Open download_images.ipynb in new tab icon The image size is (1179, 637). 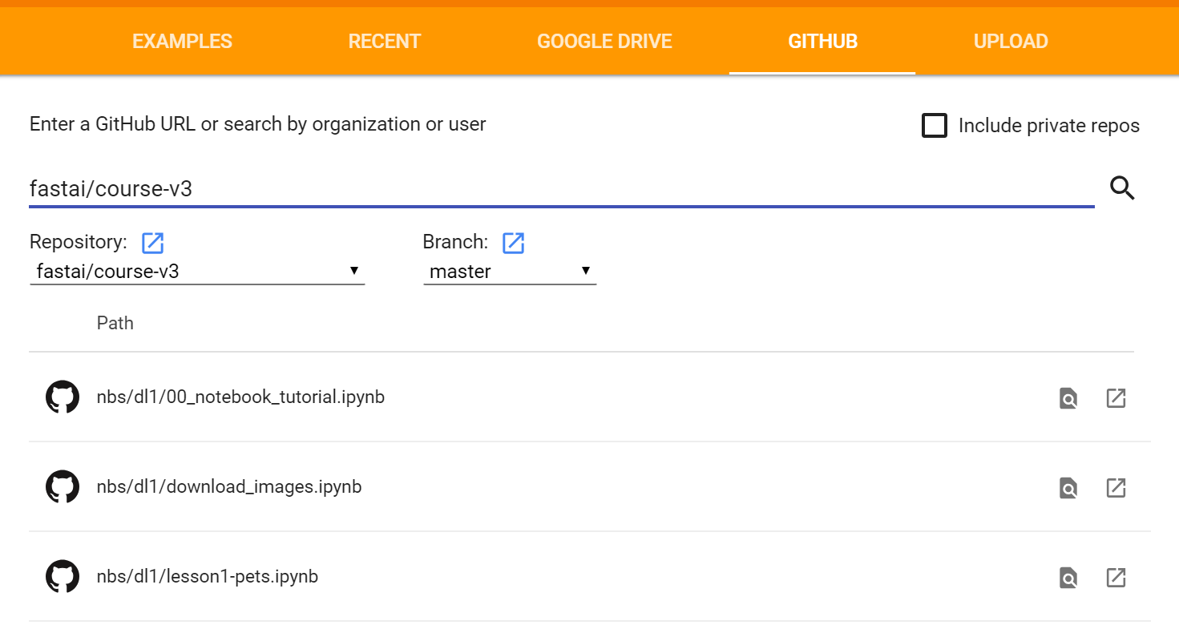pos(1116,488)
